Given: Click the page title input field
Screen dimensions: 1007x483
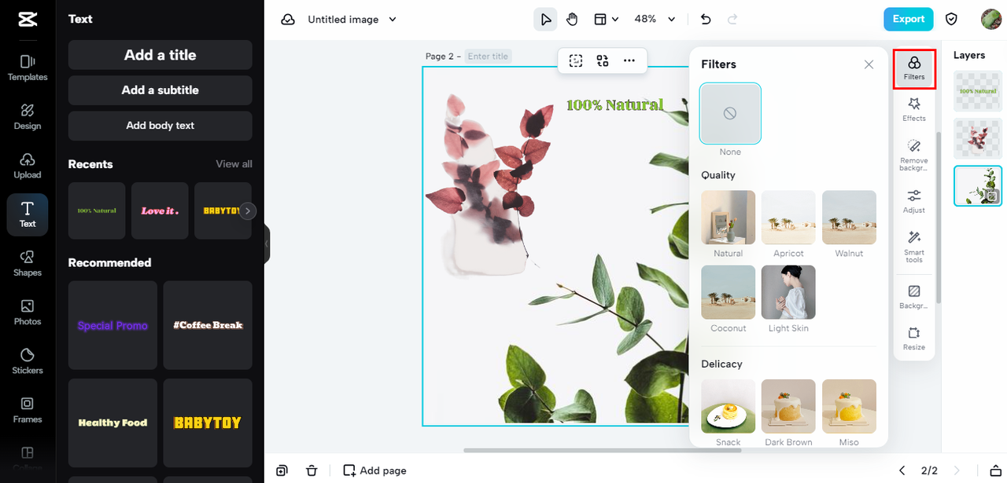Looking at the screenshot, I should pos(488,57).
